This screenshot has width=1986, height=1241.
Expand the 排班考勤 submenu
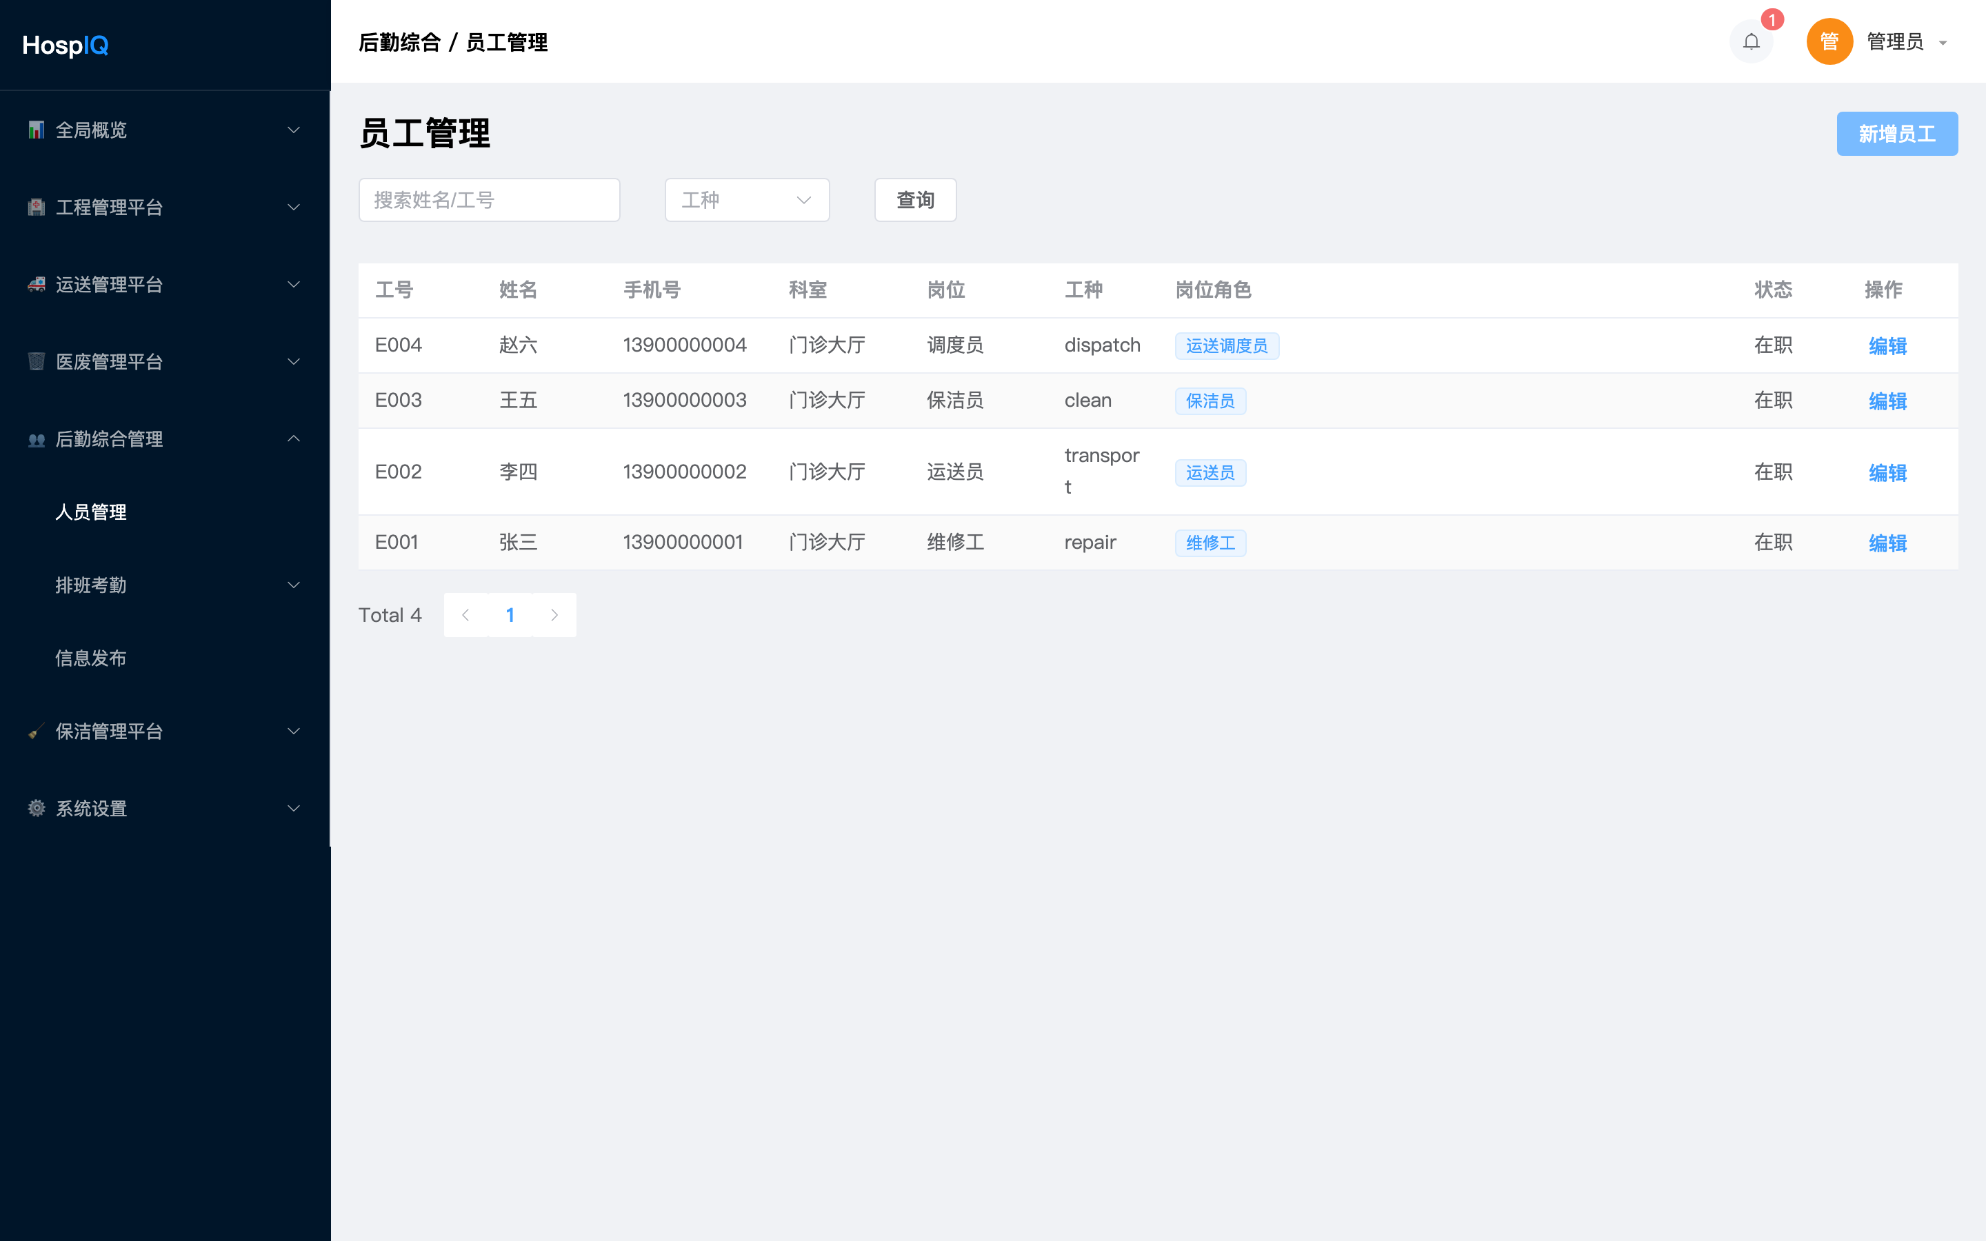coord(165,585)
